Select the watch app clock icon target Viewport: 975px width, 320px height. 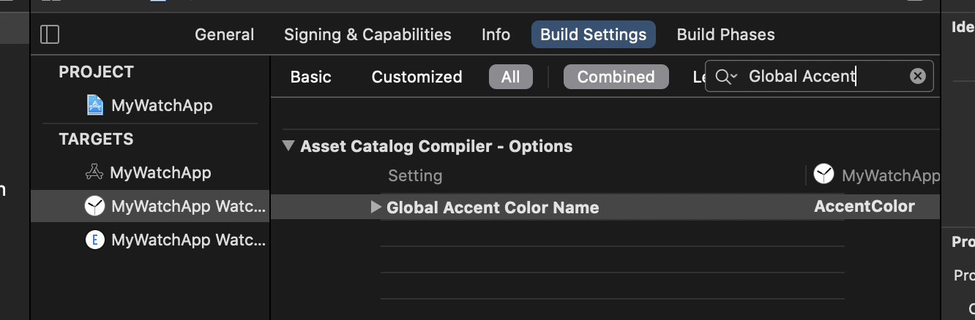(x=94, y=207)
